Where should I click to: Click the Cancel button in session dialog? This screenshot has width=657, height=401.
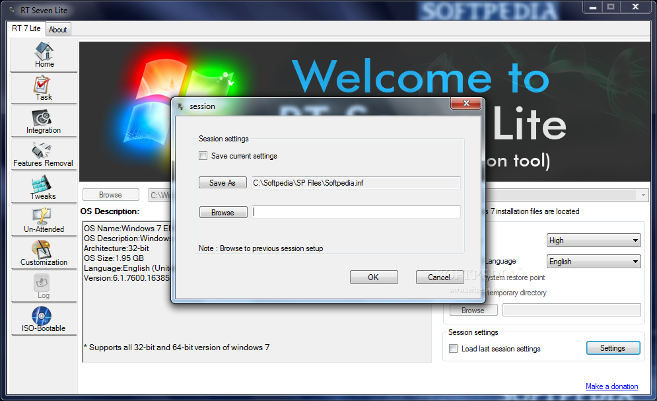439,277
